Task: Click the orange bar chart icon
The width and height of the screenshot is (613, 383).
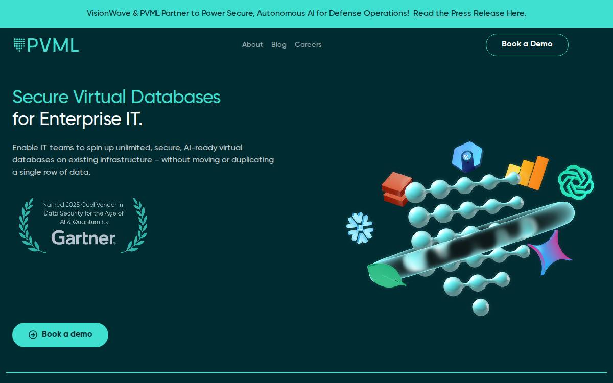Action: pyautogui.click(x=528, y=173)
